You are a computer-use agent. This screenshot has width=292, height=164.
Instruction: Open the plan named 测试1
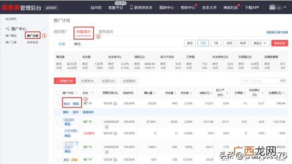tap(67, 104)
